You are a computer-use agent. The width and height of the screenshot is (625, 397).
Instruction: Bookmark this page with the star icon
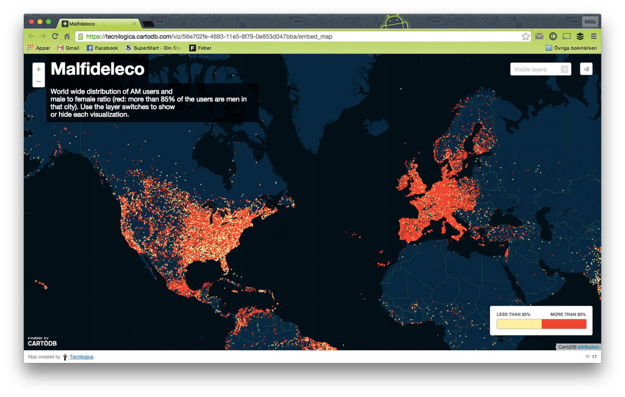[x=525, y=37]
